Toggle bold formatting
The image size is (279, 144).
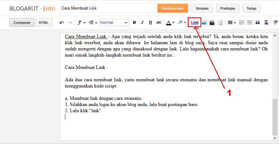coord(134,23)
